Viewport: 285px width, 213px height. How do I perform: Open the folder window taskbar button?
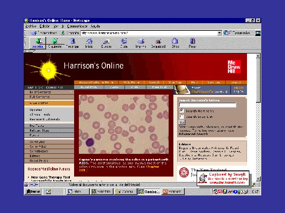[125, 191]
